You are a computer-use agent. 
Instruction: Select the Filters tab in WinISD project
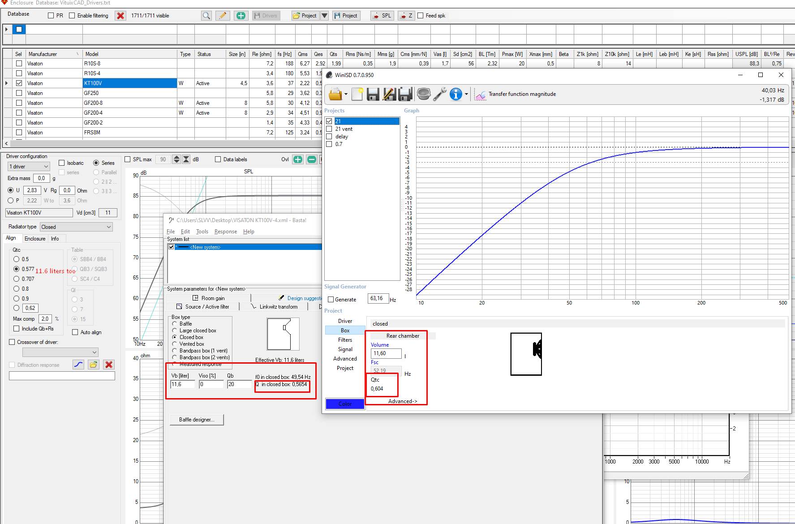click(x=345, y=340)
